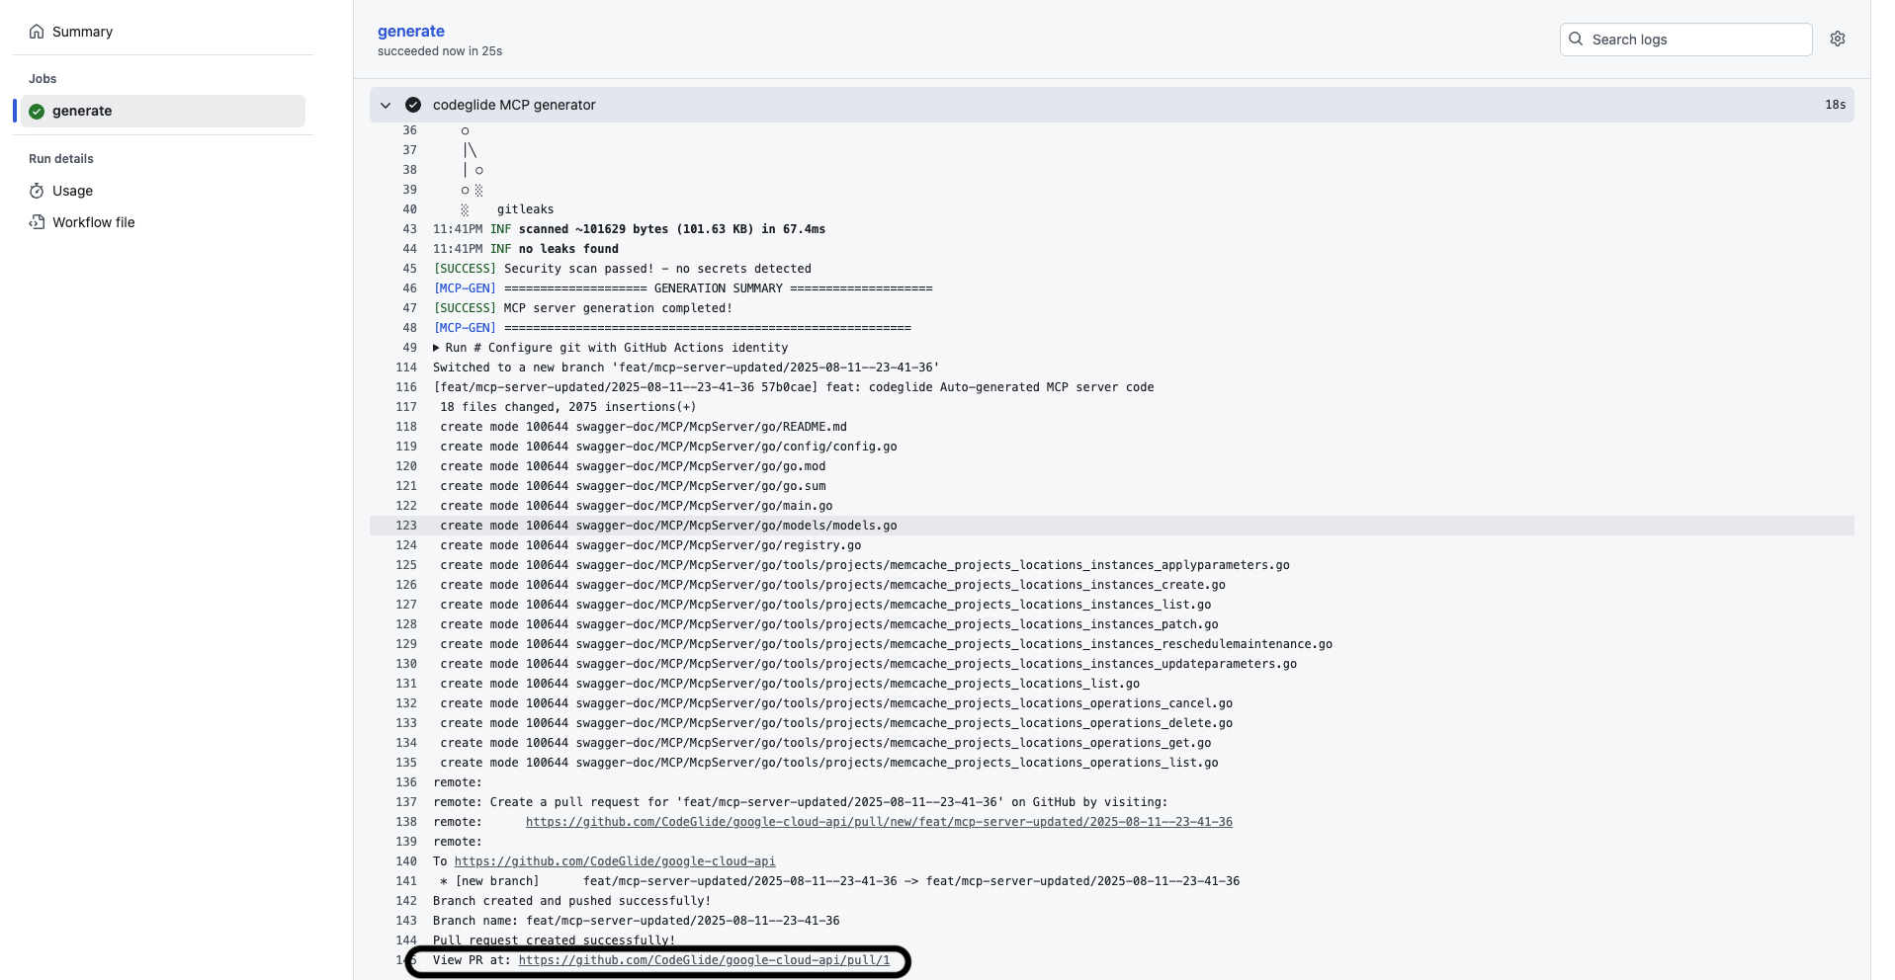Click the generate job title link
Image resolution: width=1895 pixels, height=980 pixels.
coord(411,31)
